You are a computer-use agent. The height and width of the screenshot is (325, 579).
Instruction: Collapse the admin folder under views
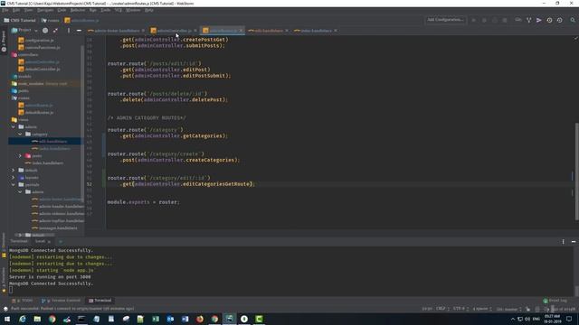[14, 126]
